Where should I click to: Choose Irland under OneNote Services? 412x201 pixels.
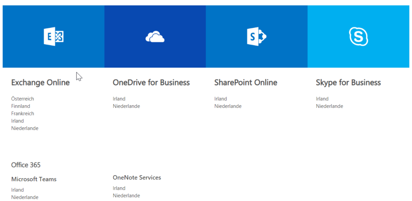[x=119, y=189]
